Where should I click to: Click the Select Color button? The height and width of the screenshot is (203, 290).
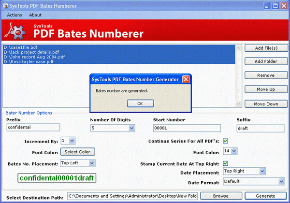coord(78,152)
